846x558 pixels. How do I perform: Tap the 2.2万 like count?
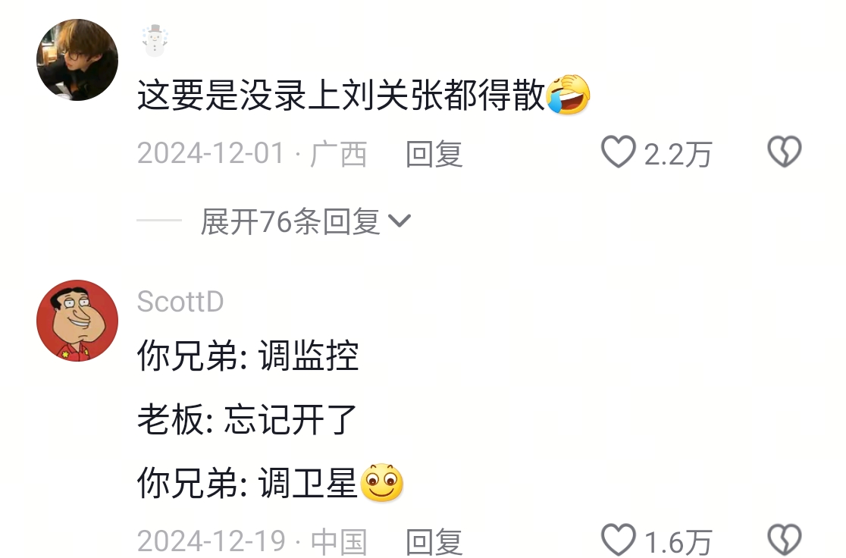678,155
